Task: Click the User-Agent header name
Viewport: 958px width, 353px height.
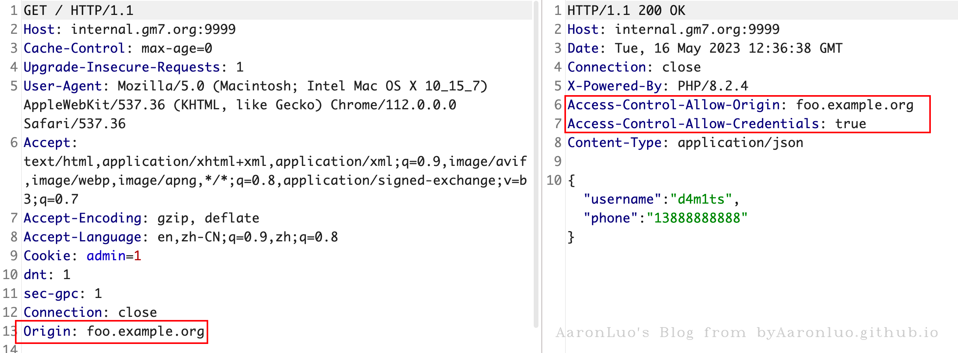Action: tap(63, 86)
